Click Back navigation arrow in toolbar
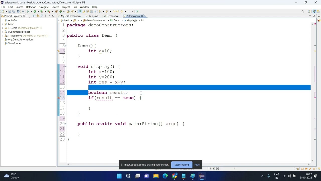The height and width of the screenshot is (181, 321). pyautogui.click(x=122, y=11)
